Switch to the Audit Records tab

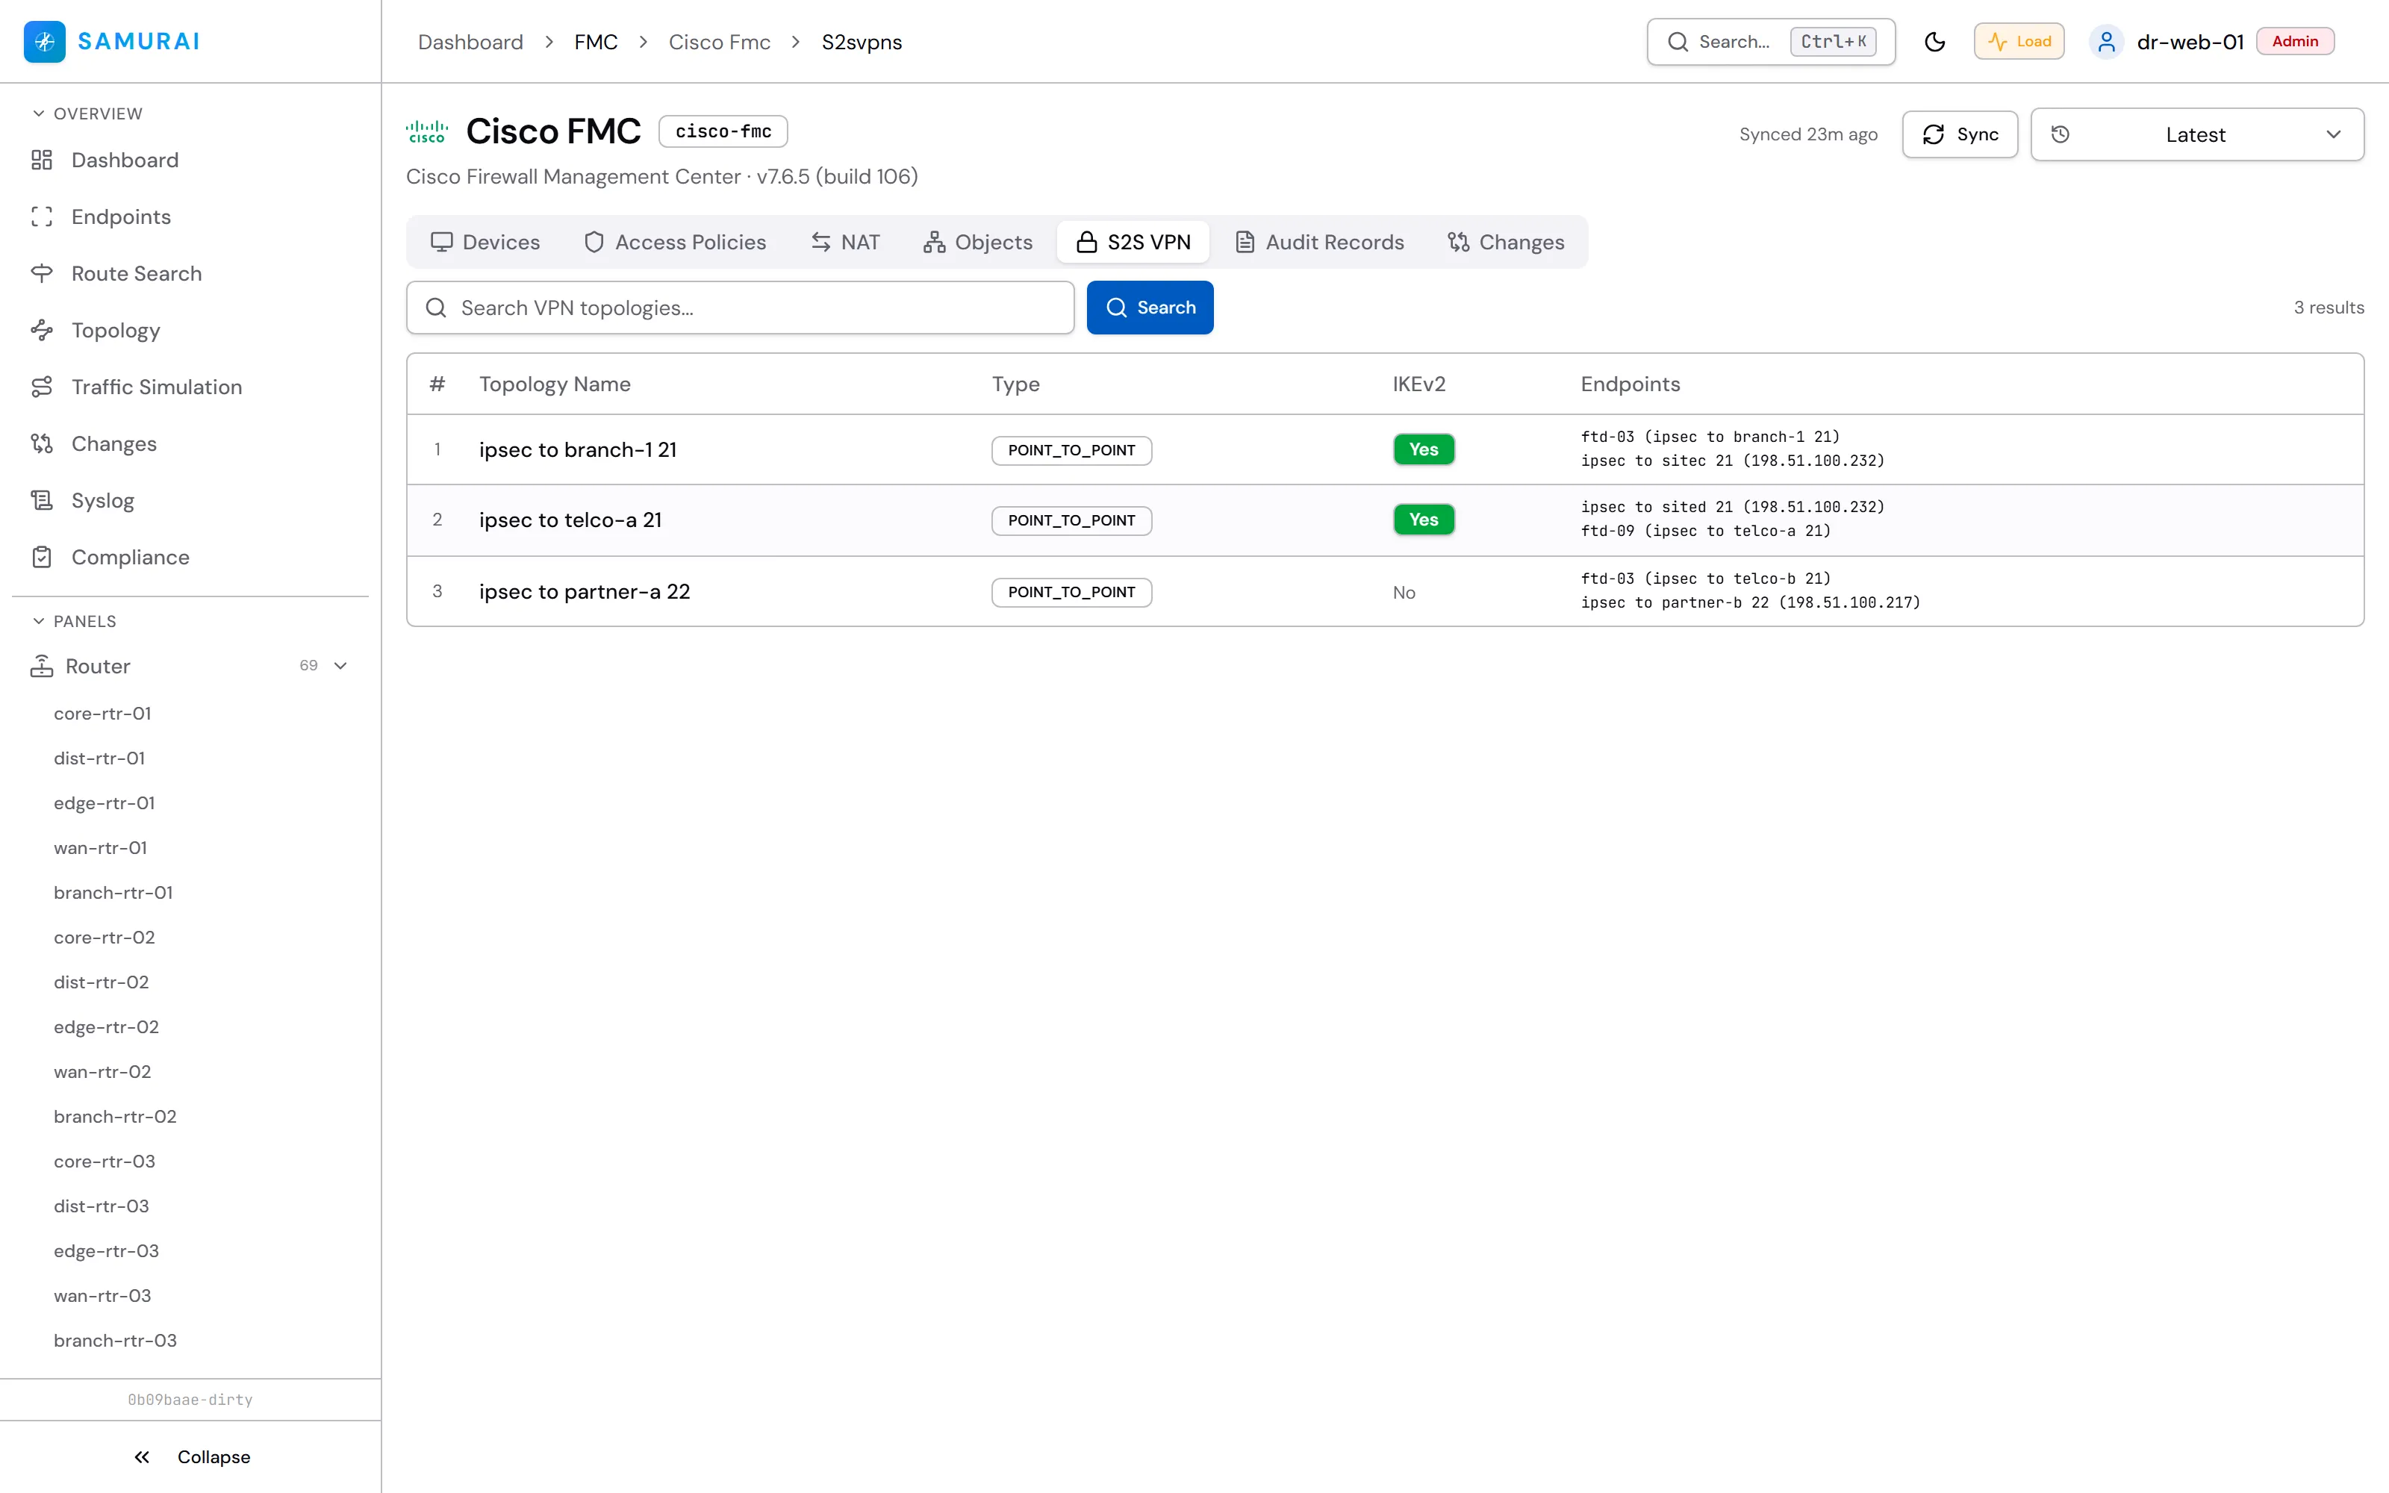1320,242
